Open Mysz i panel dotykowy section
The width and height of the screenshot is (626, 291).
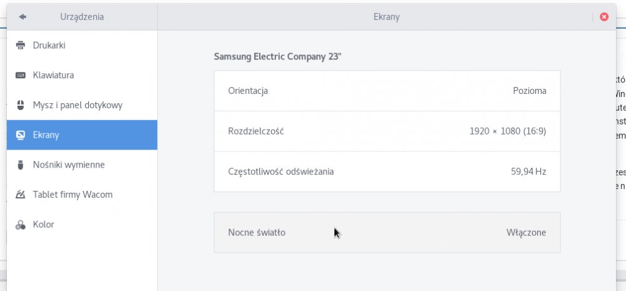82,105
